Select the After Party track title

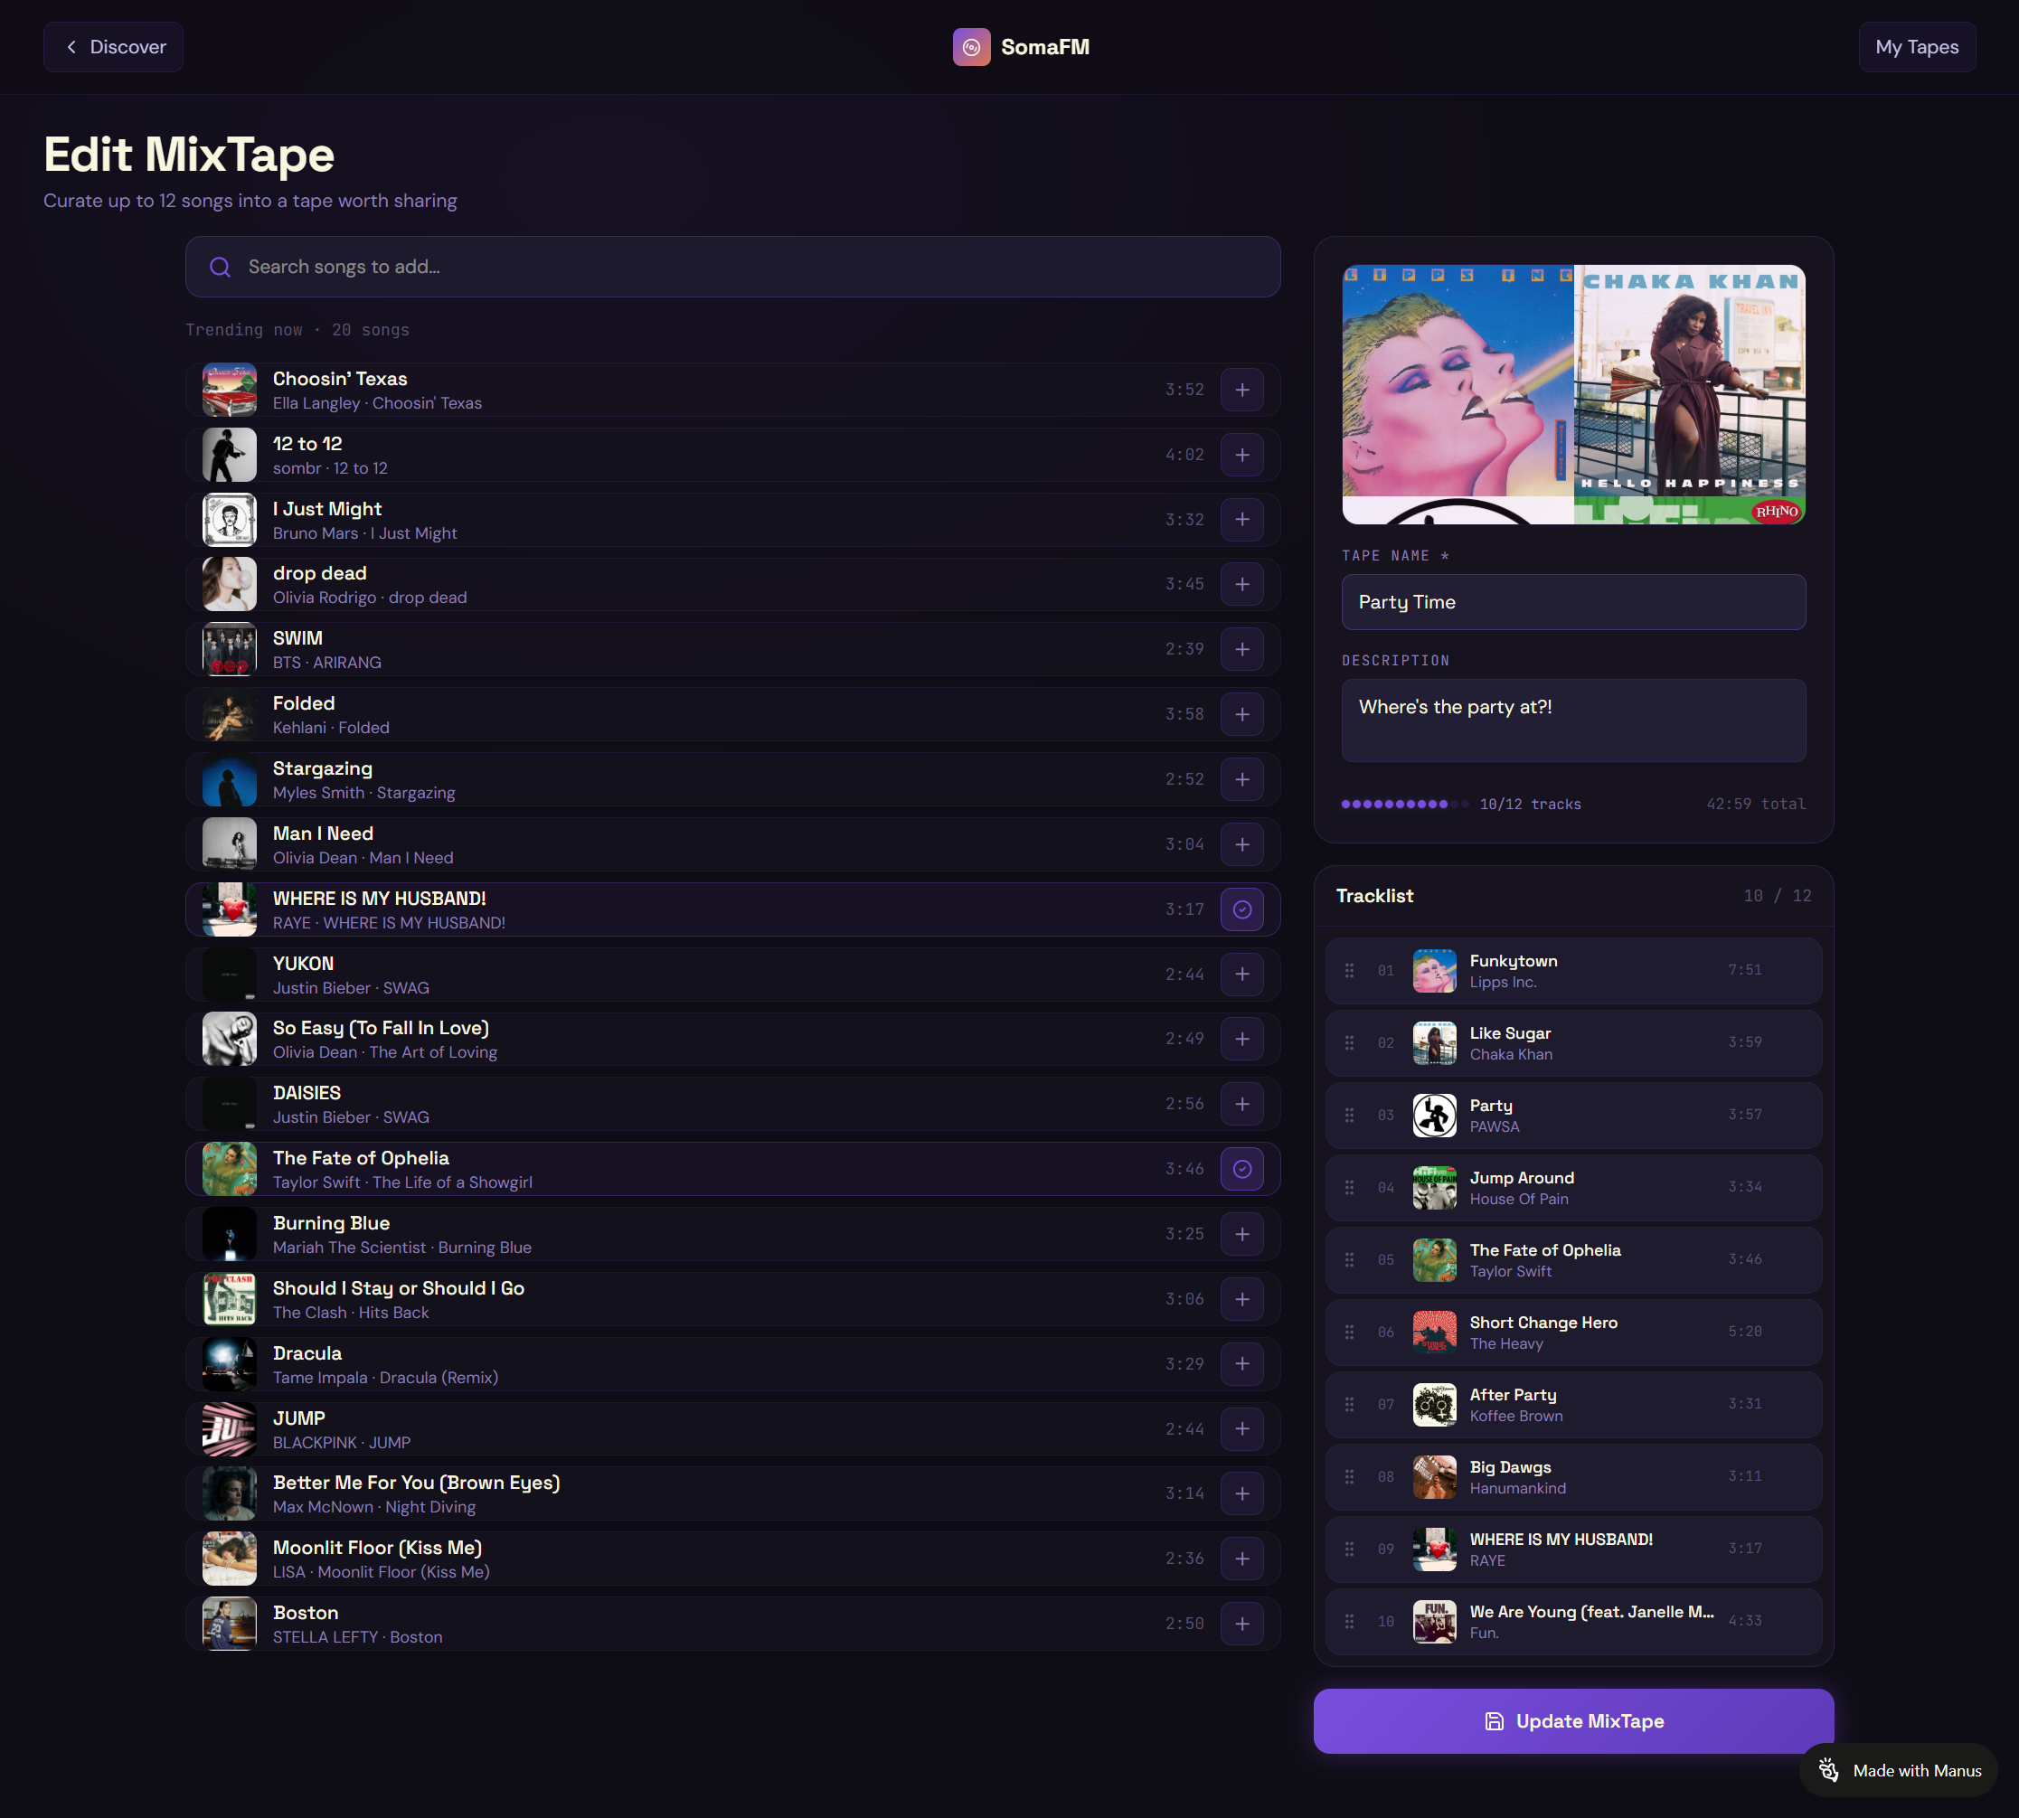point(1513,1395)
